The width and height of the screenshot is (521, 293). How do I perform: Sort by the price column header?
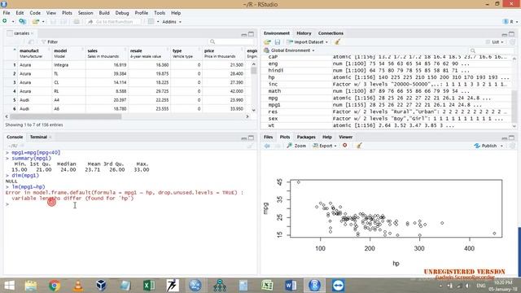(x=224, y=53)
